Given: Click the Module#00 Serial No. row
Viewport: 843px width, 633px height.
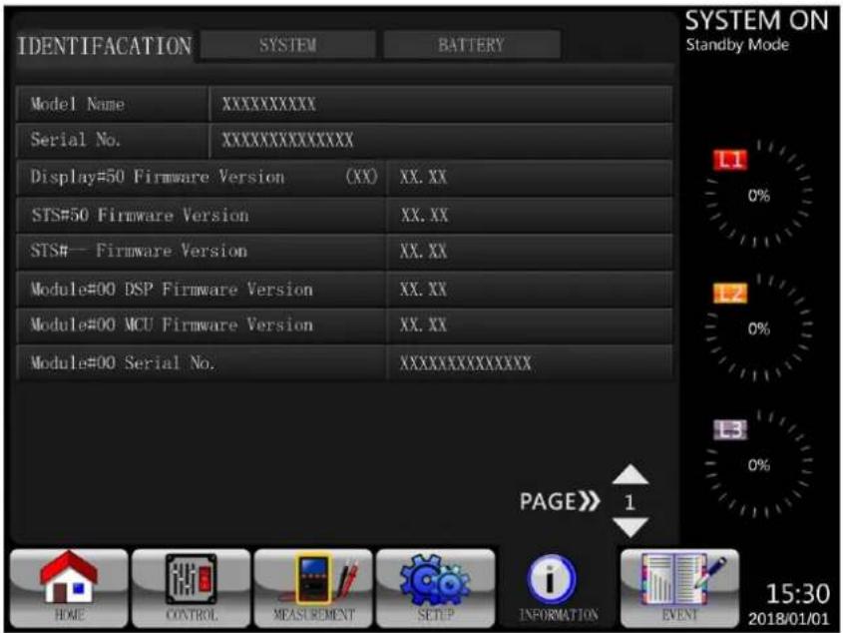Looking at the screenshot, I should tap(344, 363).
